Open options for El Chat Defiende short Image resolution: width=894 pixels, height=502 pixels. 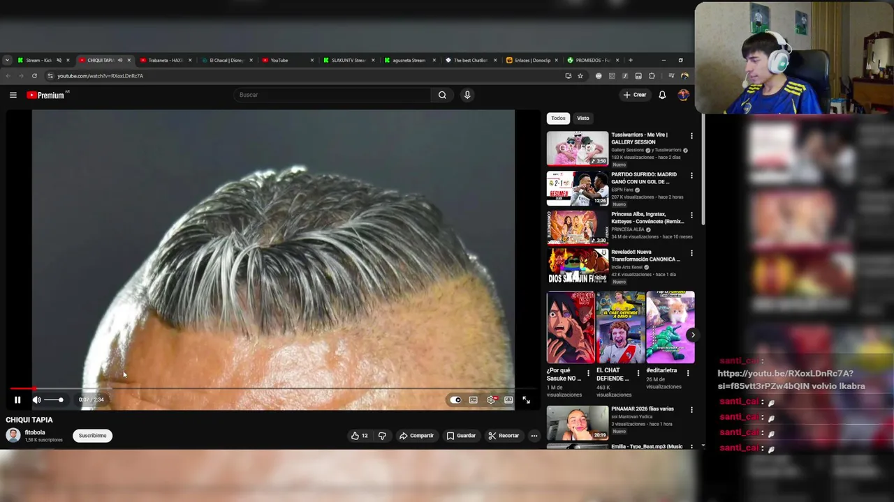click(x=638, y=373)
